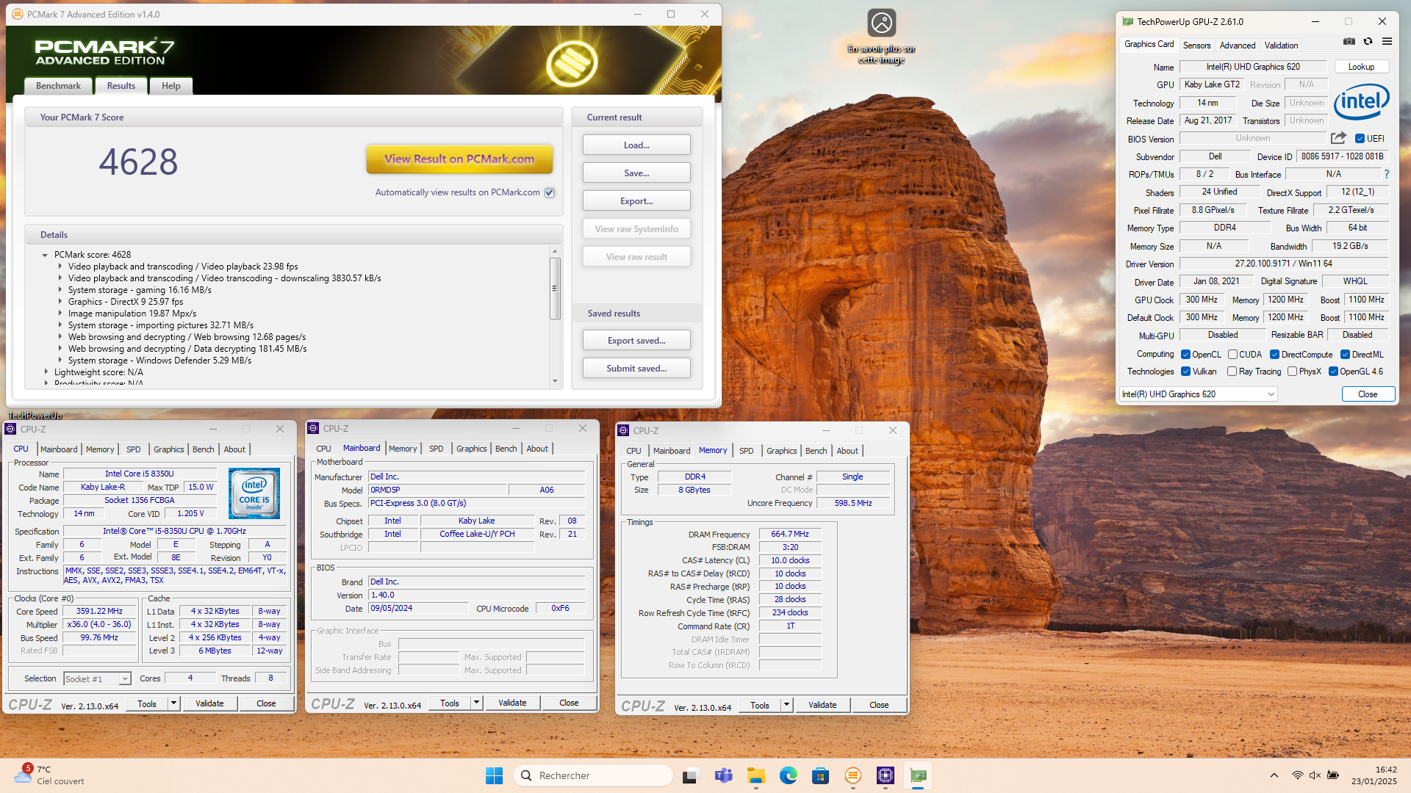Click Wi-Fi network tray icon
The width and height of the screenshot is (1411, 793).
[1298, 775]
